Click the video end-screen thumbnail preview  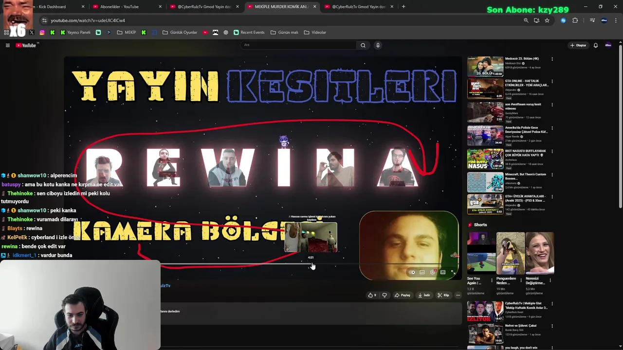[x=311, y=237]
